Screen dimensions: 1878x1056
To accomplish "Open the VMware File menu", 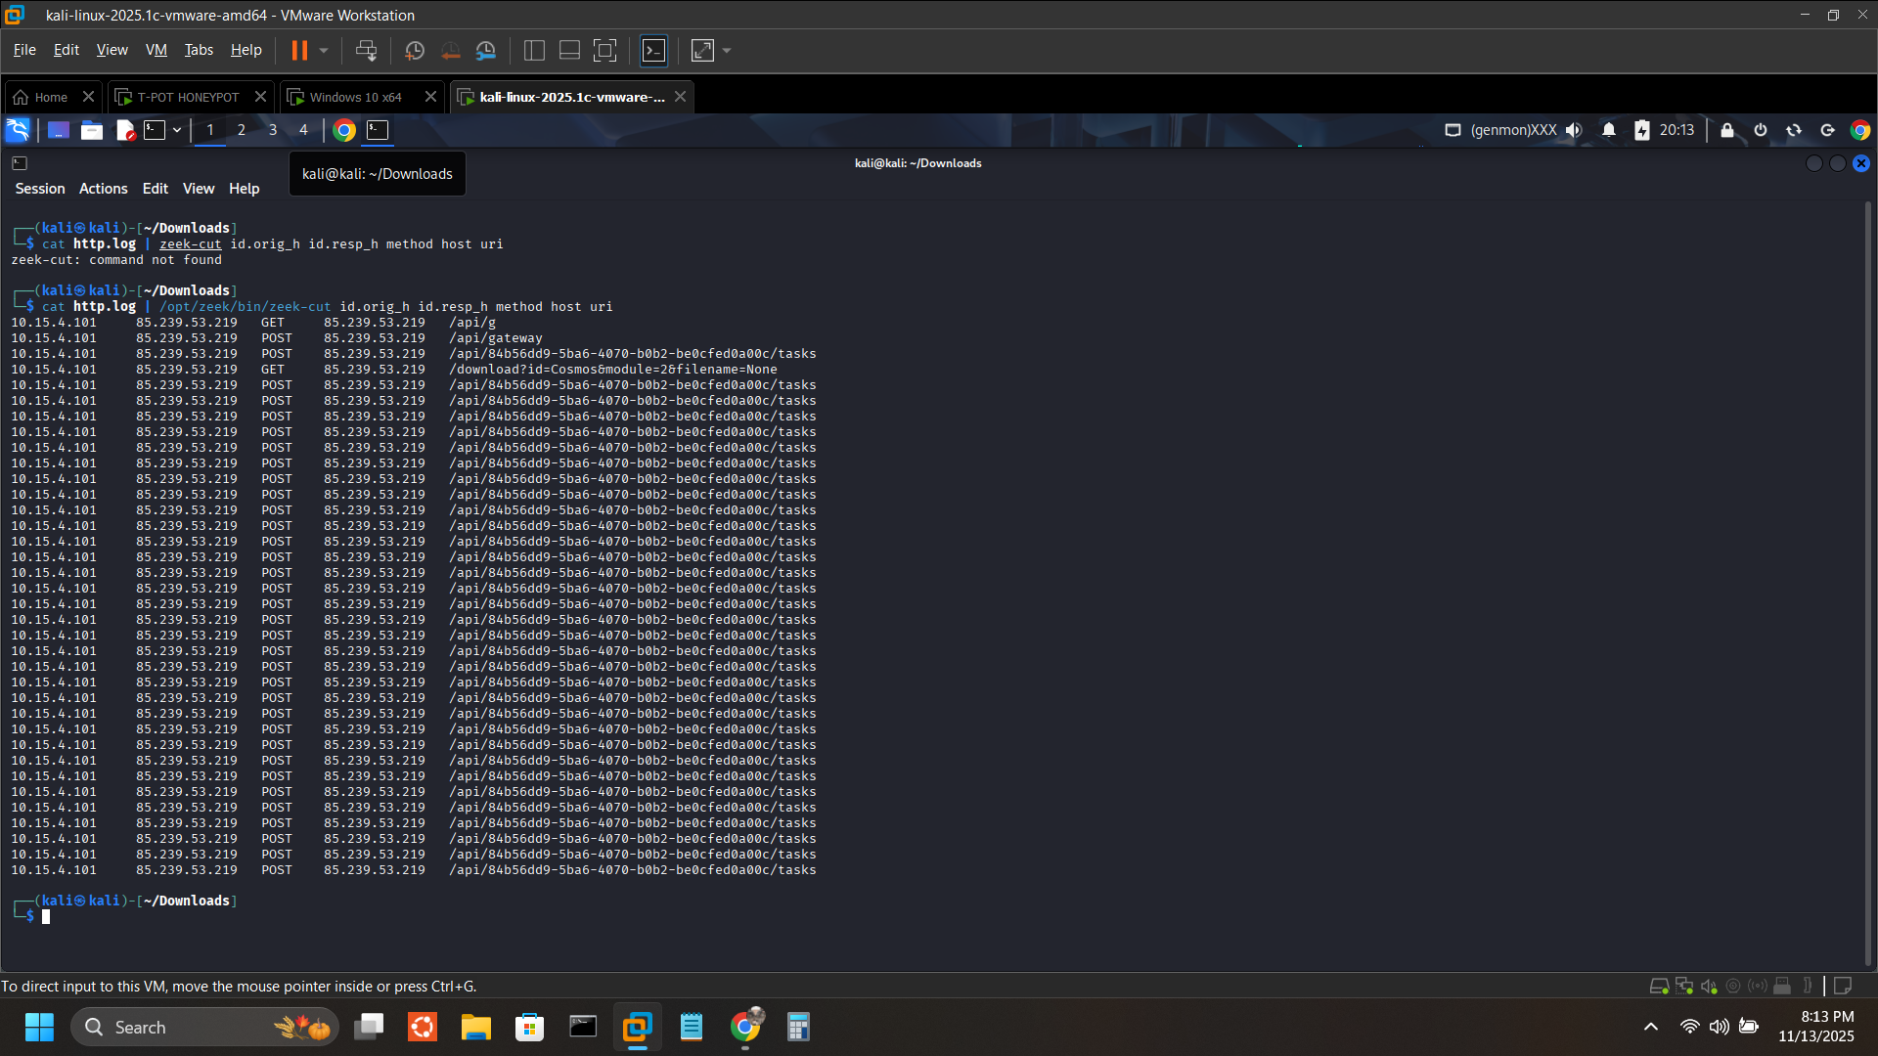I will [24, 50].
